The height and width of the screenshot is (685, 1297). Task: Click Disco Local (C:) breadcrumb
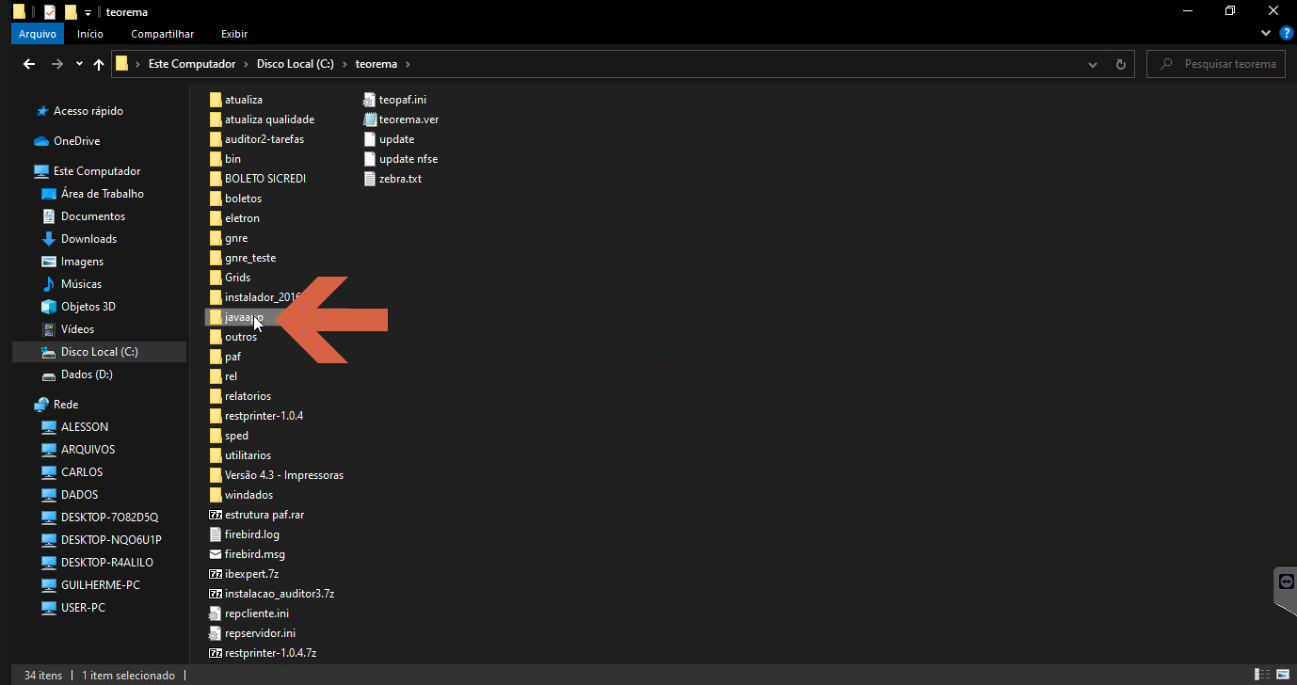click(x=295, y=64)
